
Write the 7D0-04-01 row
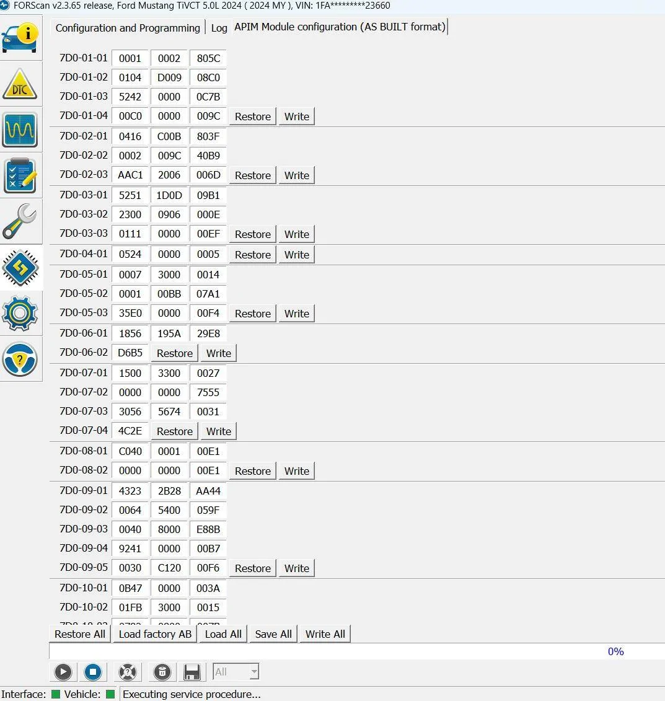pos(297,255)
